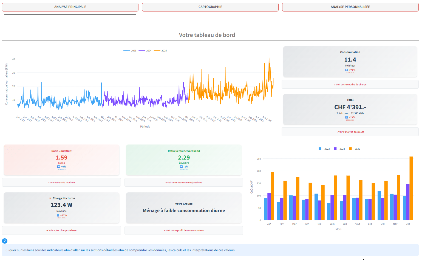Open the 'Voir votre courbe de charge' link

click(350, 85)
